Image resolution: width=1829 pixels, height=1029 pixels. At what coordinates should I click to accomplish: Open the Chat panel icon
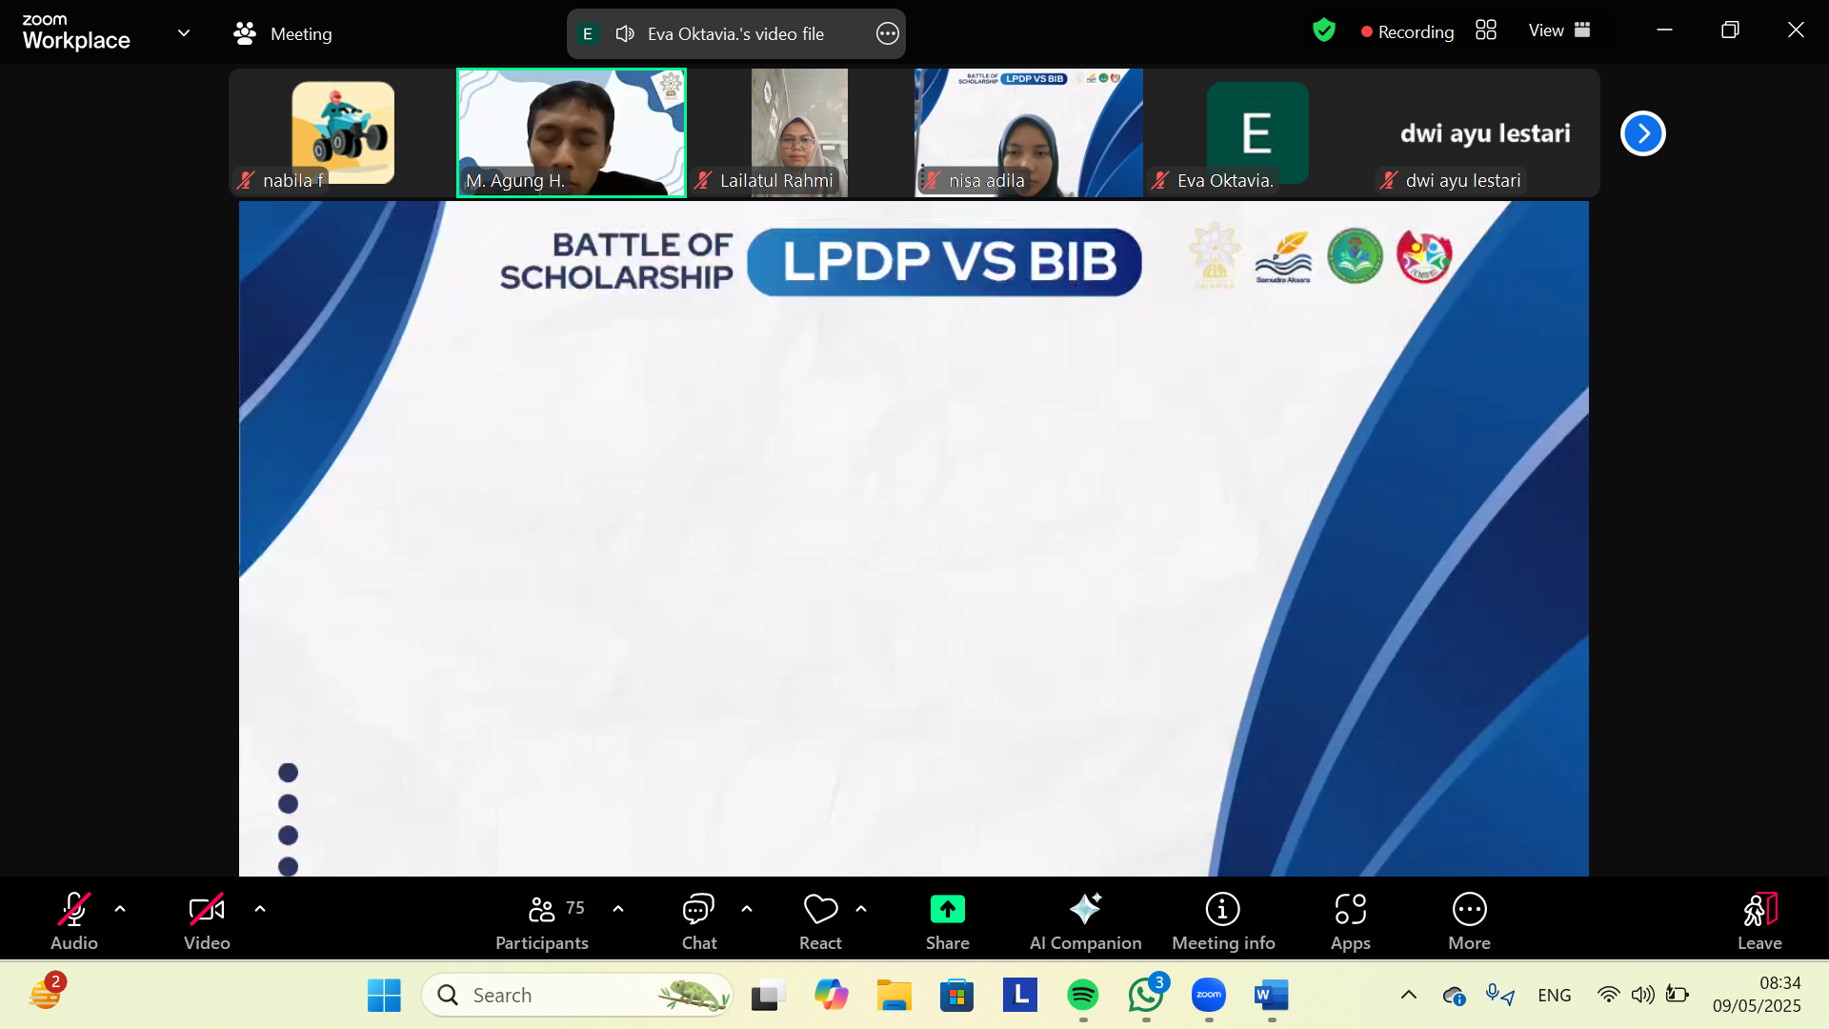[698, 910]
